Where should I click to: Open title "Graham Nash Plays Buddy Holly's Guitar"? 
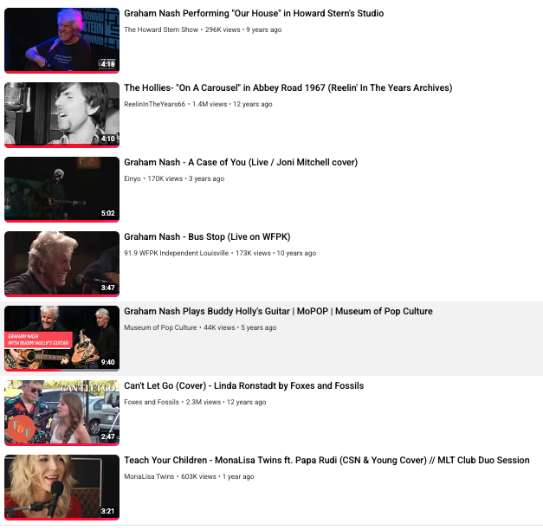[278, 312]
